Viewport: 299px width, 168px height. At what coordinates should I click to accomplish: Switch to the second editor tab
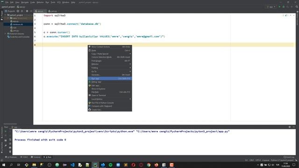coord(53,11)
